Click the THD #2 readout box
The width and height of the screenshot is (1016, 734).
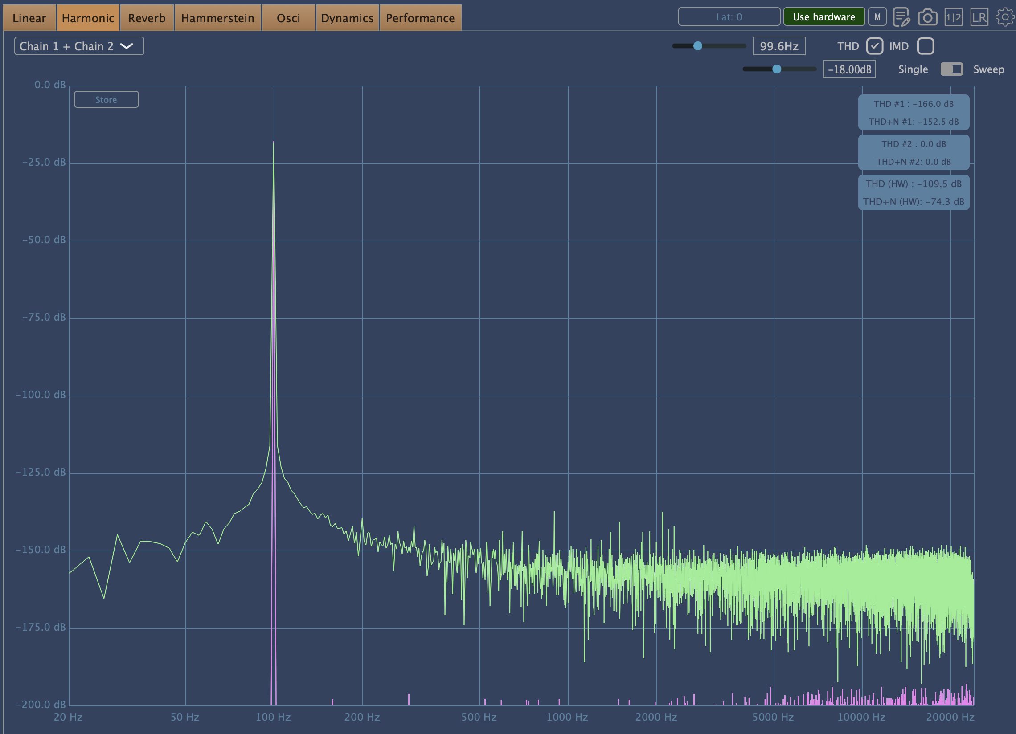click(x=914, y=153)
